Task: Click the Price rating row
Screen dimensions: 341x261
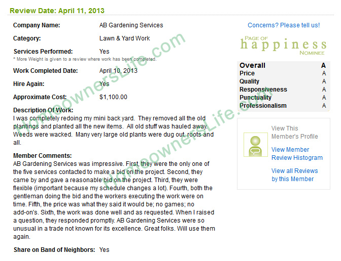Action: [283, 73]
